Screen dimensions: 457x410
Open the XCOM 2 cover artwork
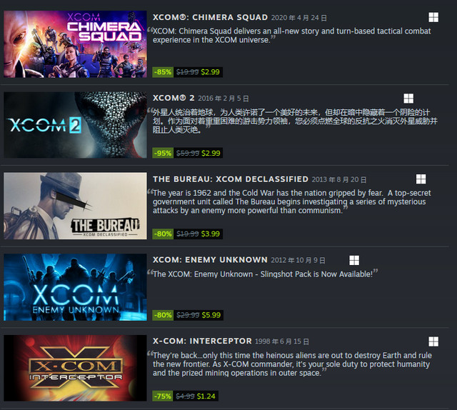click(75, 125)
